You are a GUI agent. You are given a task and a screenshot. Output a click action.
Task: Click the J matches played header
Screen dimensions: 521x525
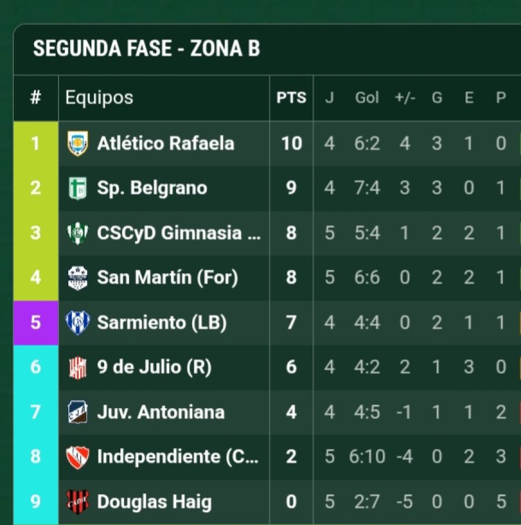point(329,98)
